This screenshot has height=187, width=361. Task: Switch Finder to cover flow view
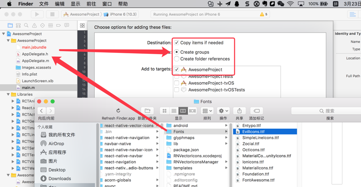193,111
